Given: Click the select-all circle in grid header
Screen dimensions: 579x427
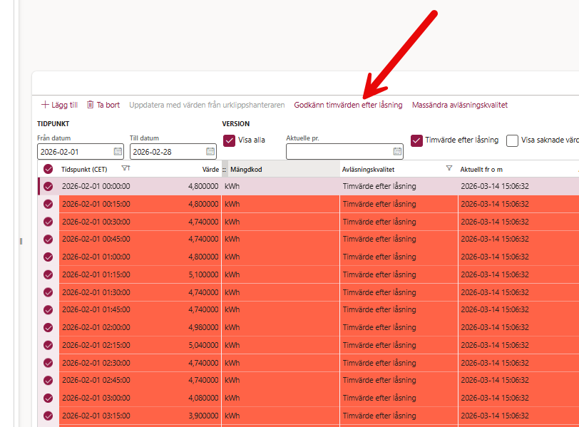Looking at the screenshot, I should [x=48, y=169].
